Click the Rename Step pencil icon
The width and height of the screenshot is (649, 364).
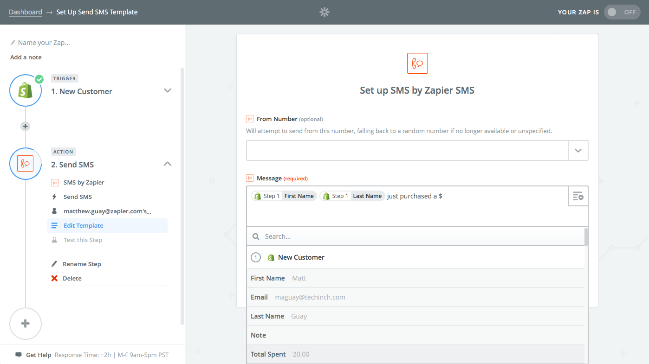(x=54, y=264)
